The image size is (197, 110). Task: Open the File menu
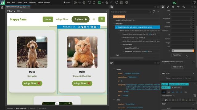pyautogui.click(x=8, y=2)
